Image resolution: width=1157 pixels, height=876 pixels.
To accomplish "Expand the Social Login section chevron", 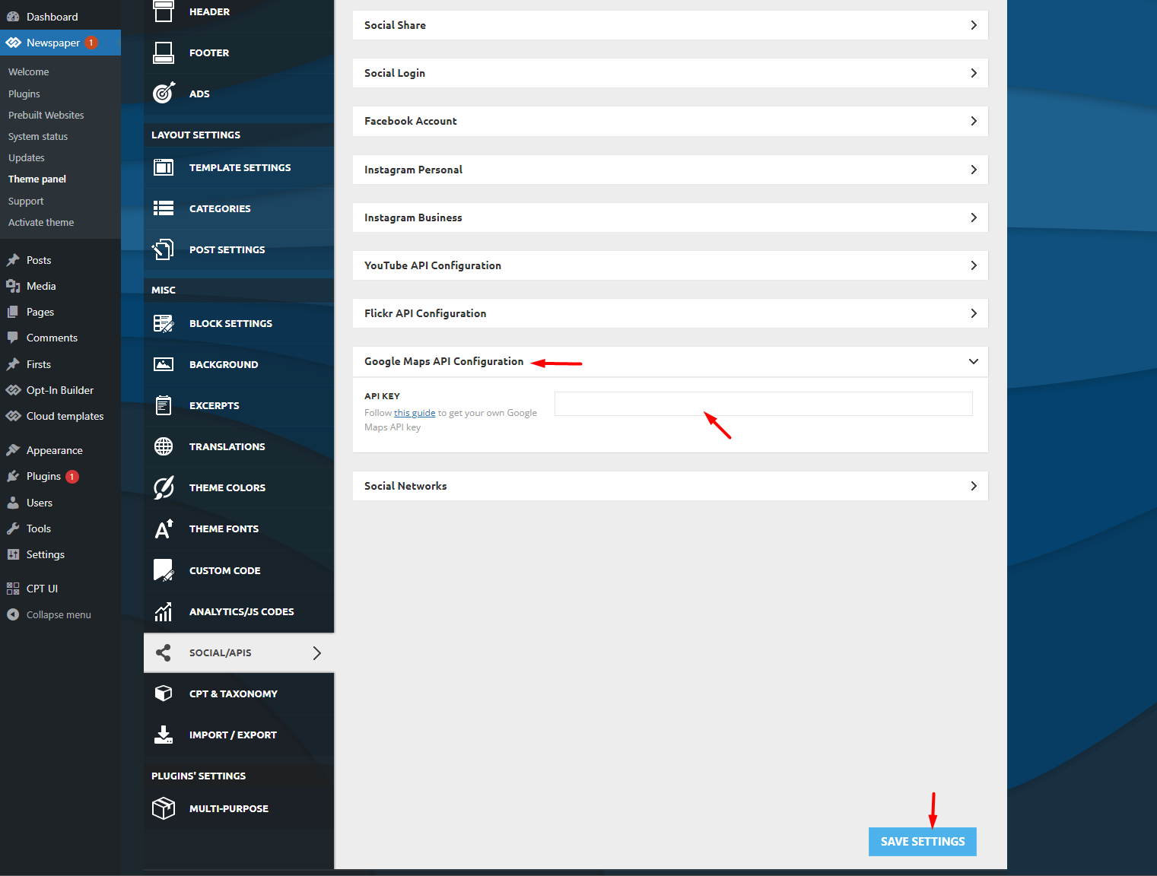I will coord(974,73).
